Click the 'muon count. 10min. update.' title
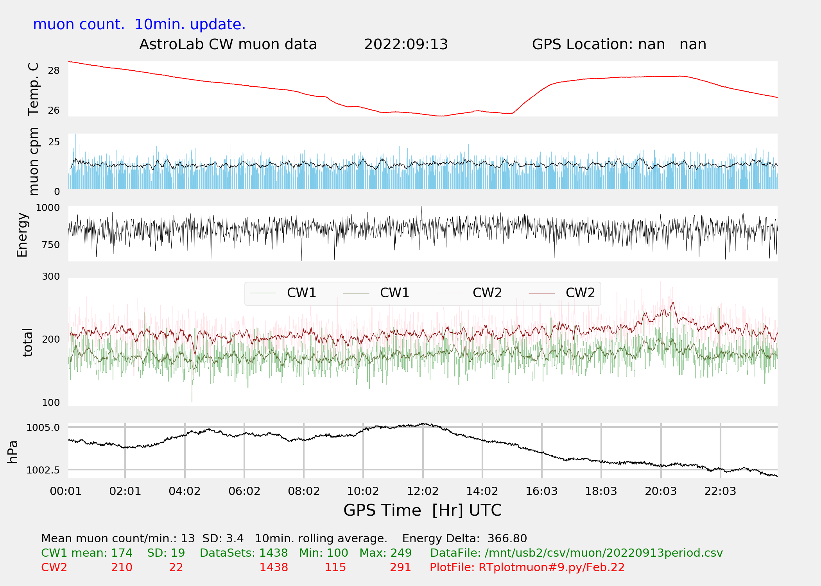Image resolution: width=821 pixels, height=586 pixels. point(139,25)
